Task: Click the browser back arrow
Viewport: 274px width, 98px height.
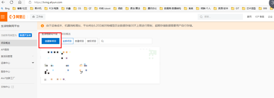Action: pyautogui.click(x=3, y=2)
